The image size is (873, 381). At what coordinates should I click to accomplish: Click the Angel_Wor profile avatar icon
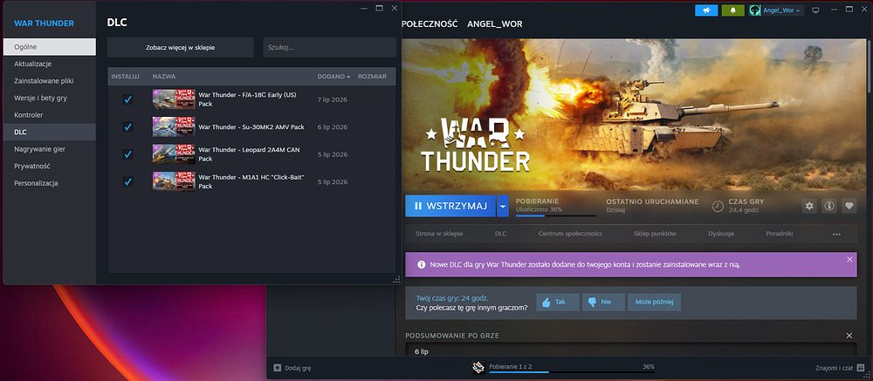click(x=755, y=10)
